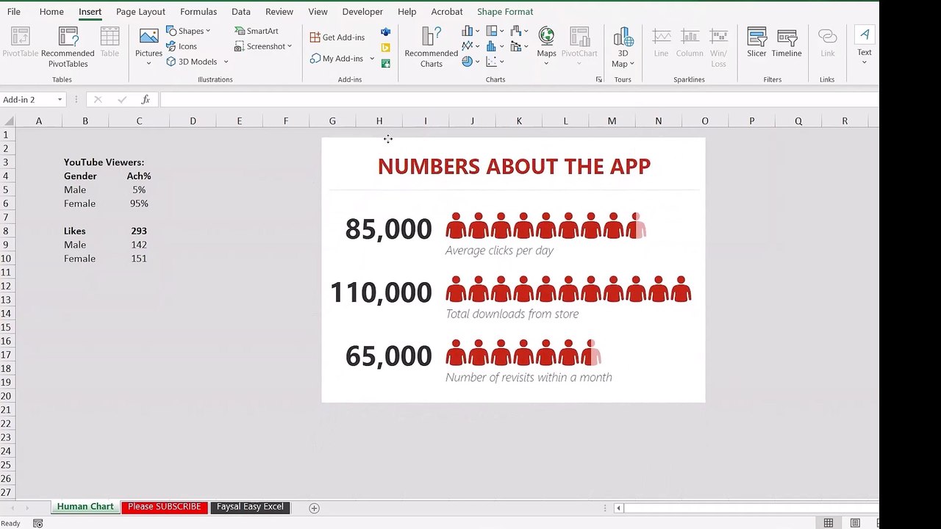
Task: Open the Shape Format tab
Action: pyautogui.click(x=505, y=12)
